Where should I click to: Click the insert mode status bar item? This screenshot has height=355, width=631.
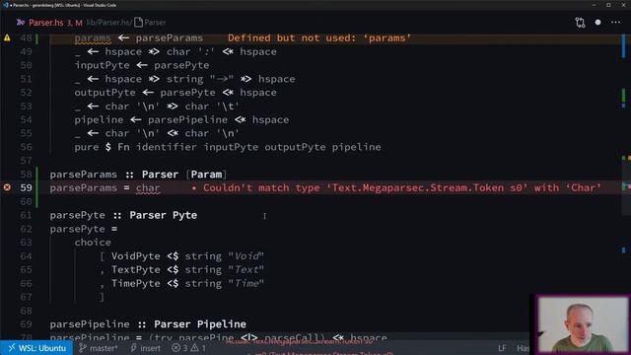[146, 348]
